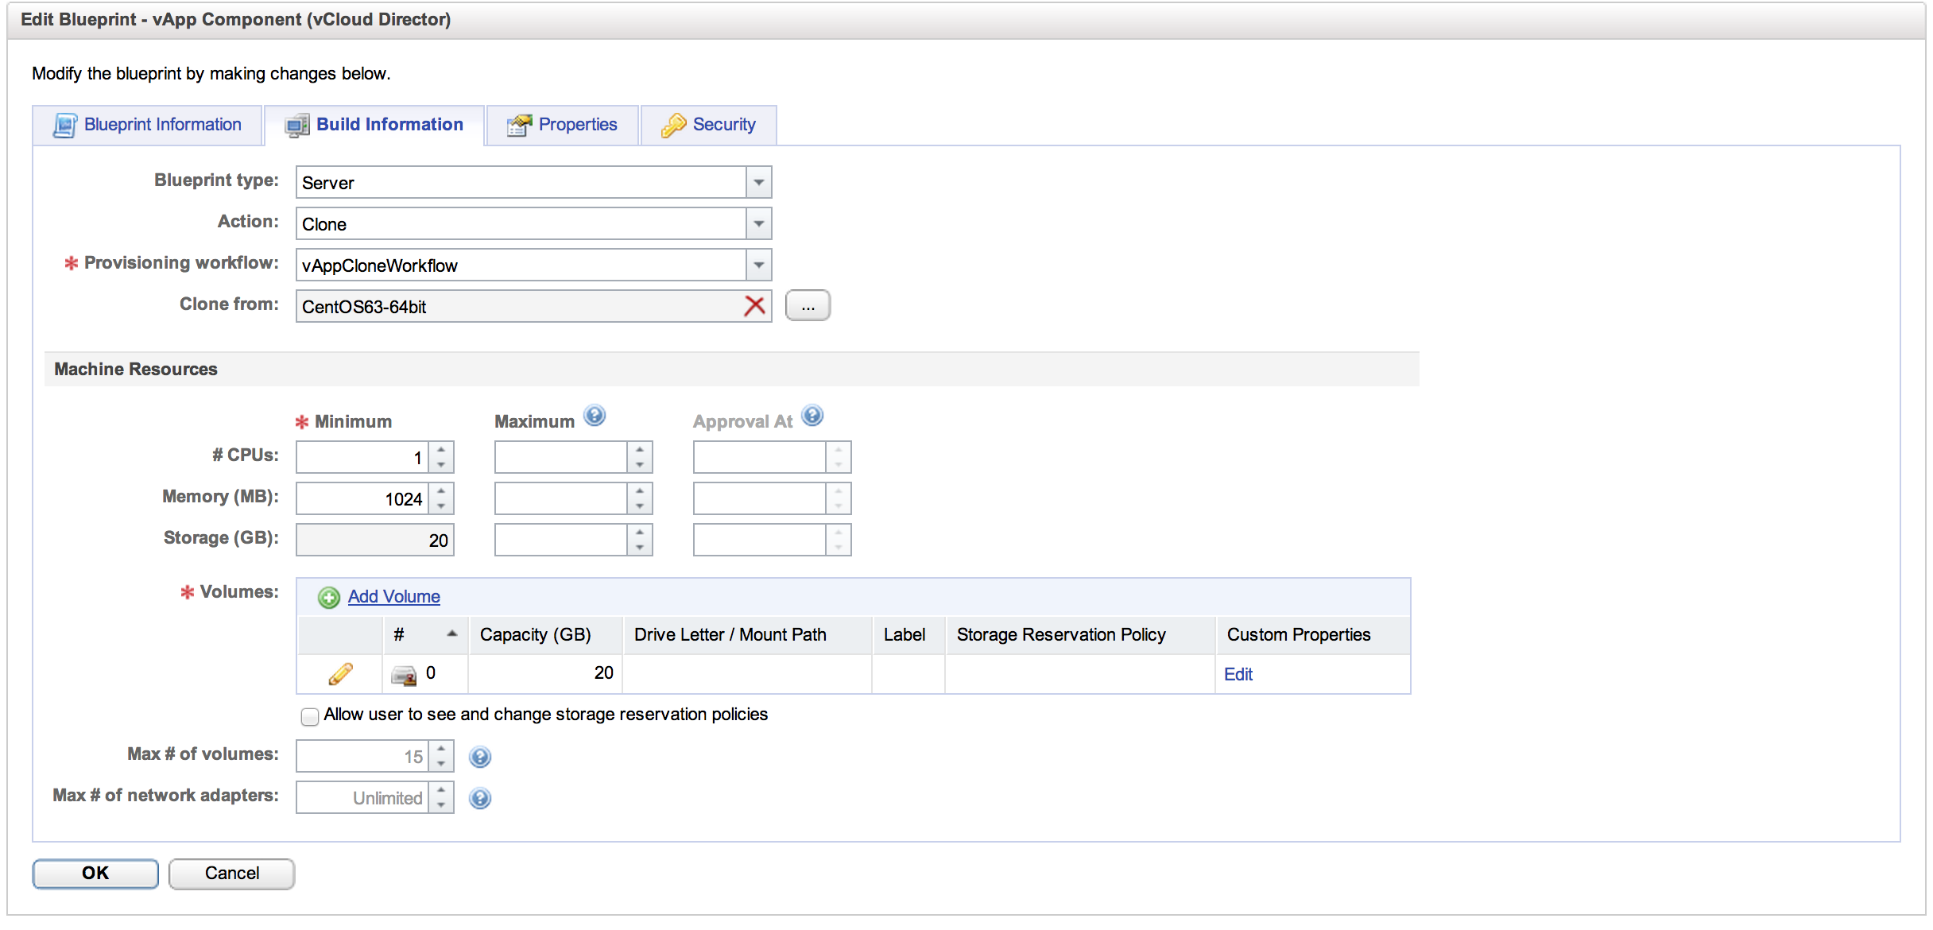Increment the minimum # CPUs spinner up arrow

(441, 450)
